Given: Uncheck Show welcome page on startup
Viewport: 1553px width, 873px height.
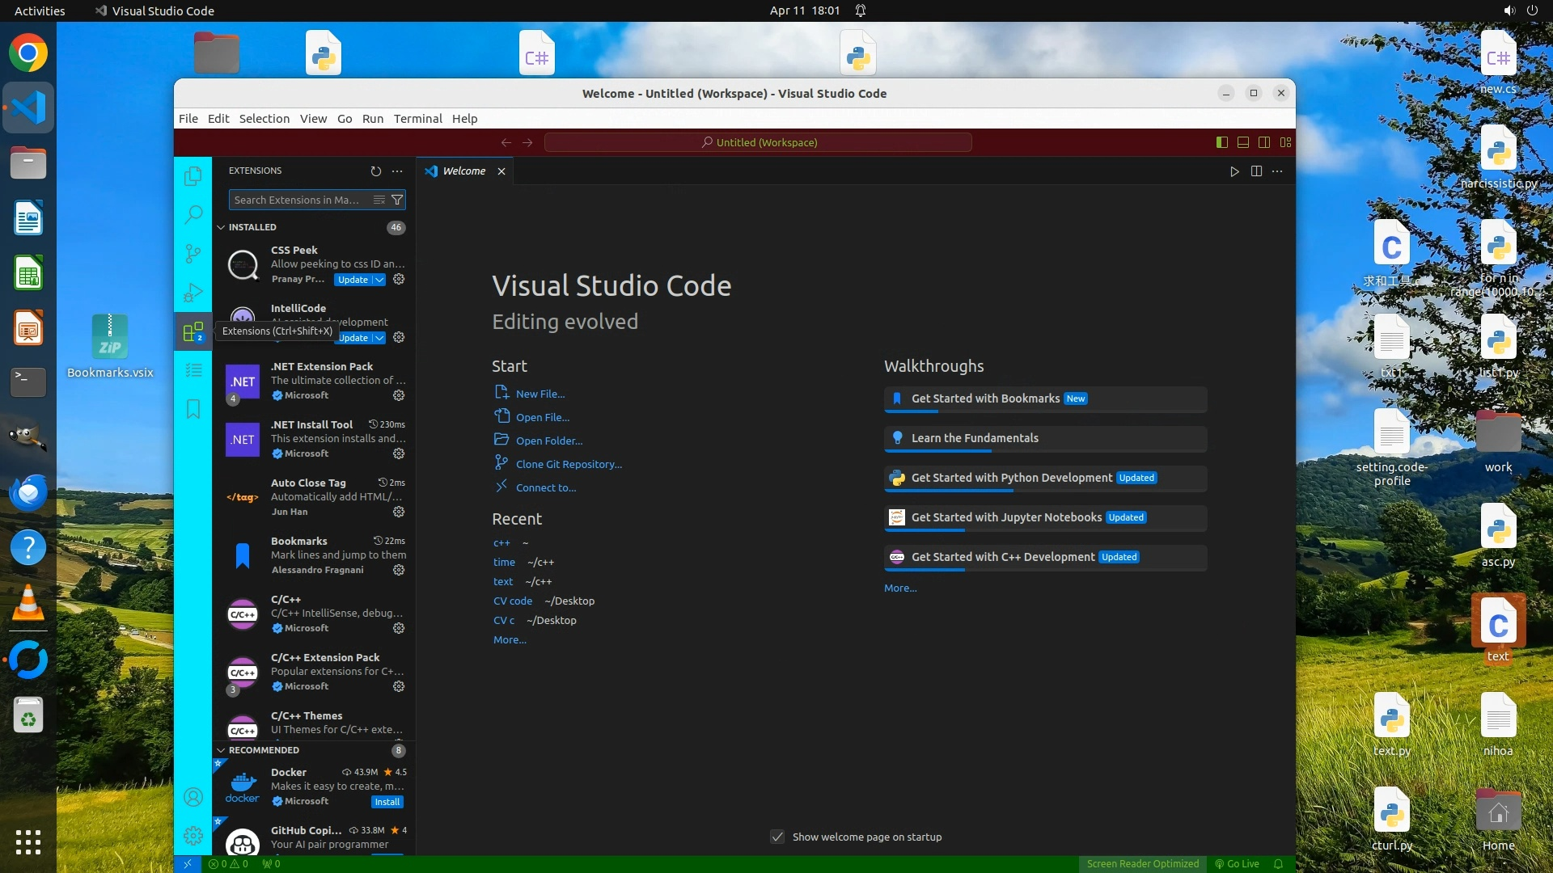Looking at the screenshot, I should tap(777, 837).
